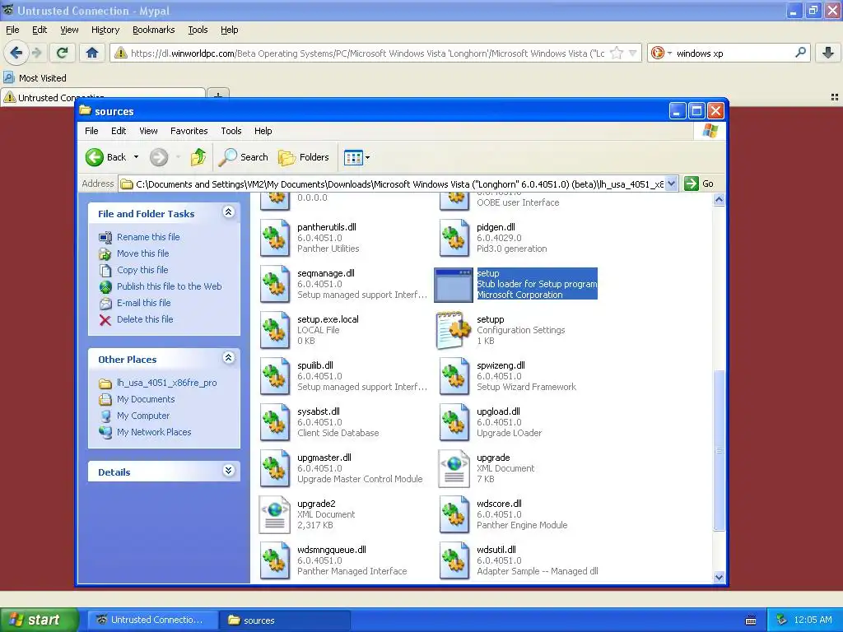Collapse the File and Folder Tasks panel
This screenshot has width=843, height=632.
coord(229,212)
